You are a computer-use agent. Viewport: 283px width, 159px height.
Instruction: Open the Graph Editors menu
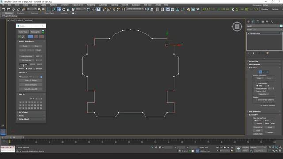78,5
